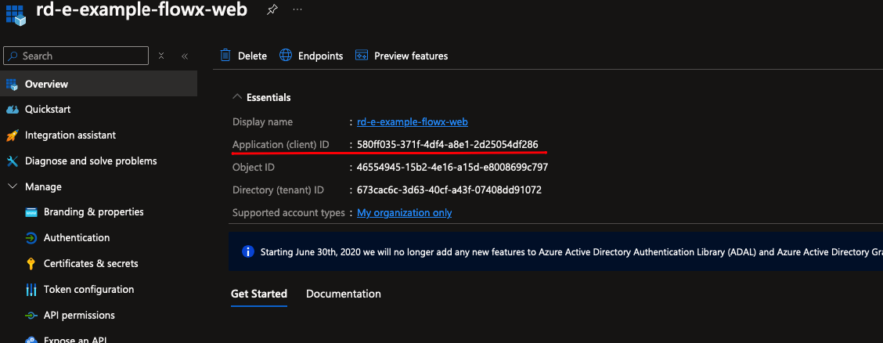
Task: Switch to the Get Started tab
Action: coord(259,294)
